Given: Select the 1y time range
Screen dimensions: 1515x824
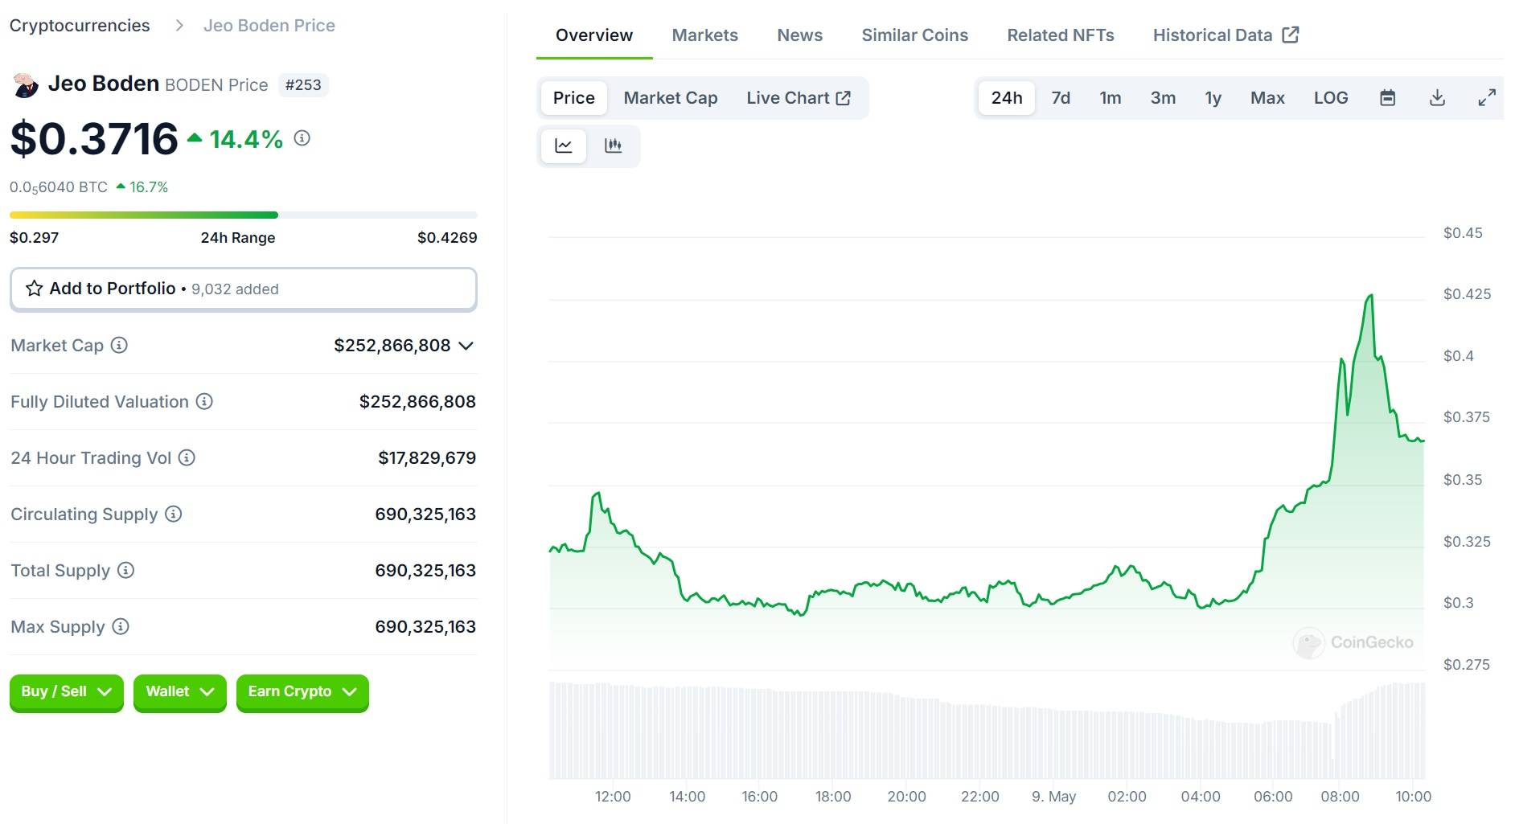Looking at the screenshot, I should point(1213,98).
